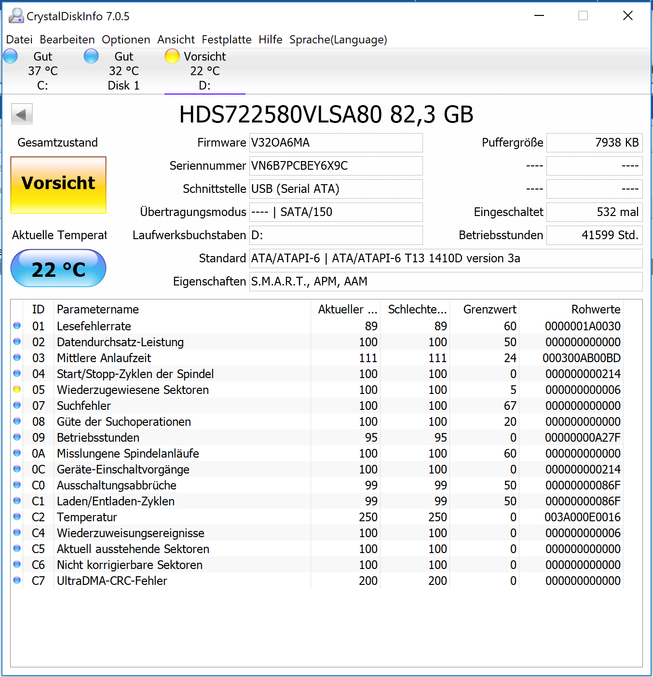
Task: Click the Parametername column header
Action: click(182, 309)
